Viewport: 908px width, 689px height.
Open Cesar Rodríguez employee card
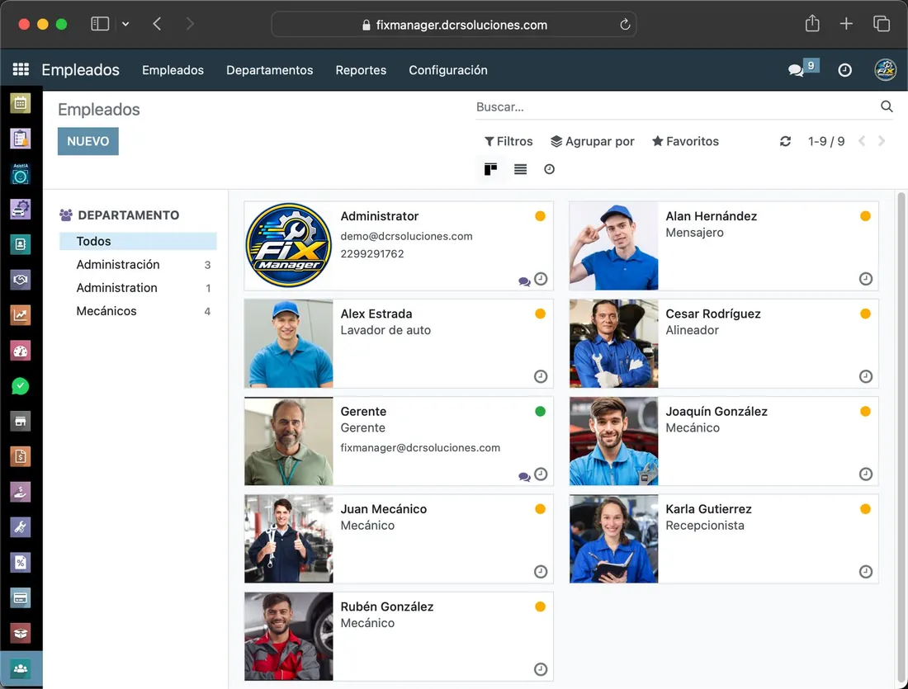[x=724, y=343]
